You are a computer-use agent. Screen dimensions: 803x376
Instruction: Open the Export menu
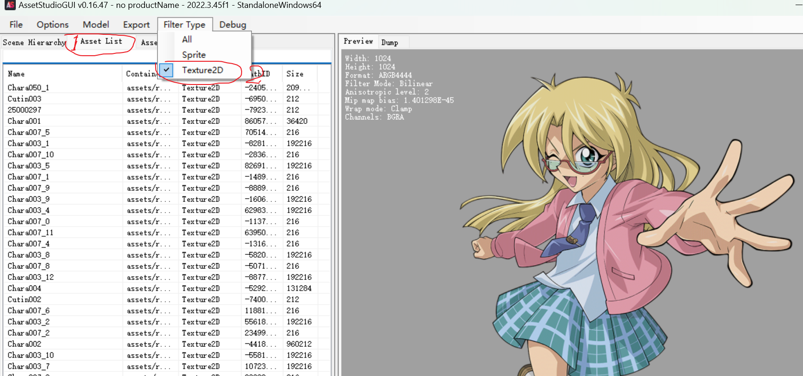point(136,25)
